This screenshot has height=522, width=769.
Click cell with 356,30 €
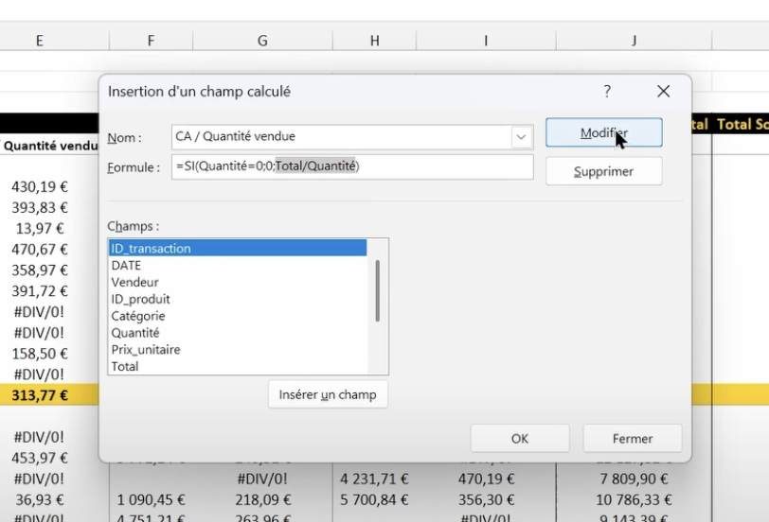point(486,499)
